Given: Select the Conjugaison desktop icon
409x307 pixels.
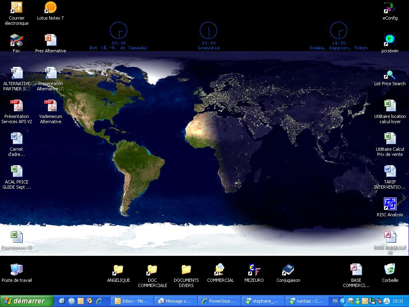Looking at the screenshot, I should click(x=288, y=270).
